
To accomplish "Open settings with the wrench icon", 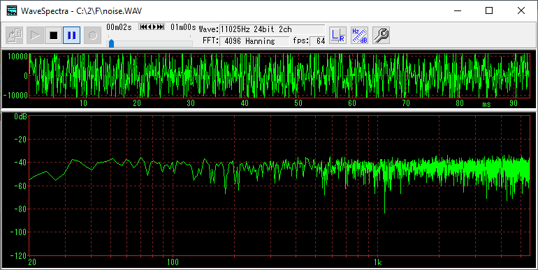I will [381, 36].
